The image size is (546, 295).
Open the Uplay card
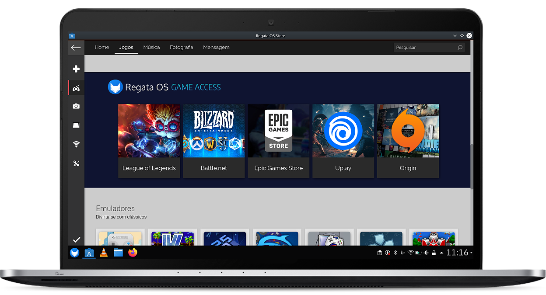click(343, 141)
